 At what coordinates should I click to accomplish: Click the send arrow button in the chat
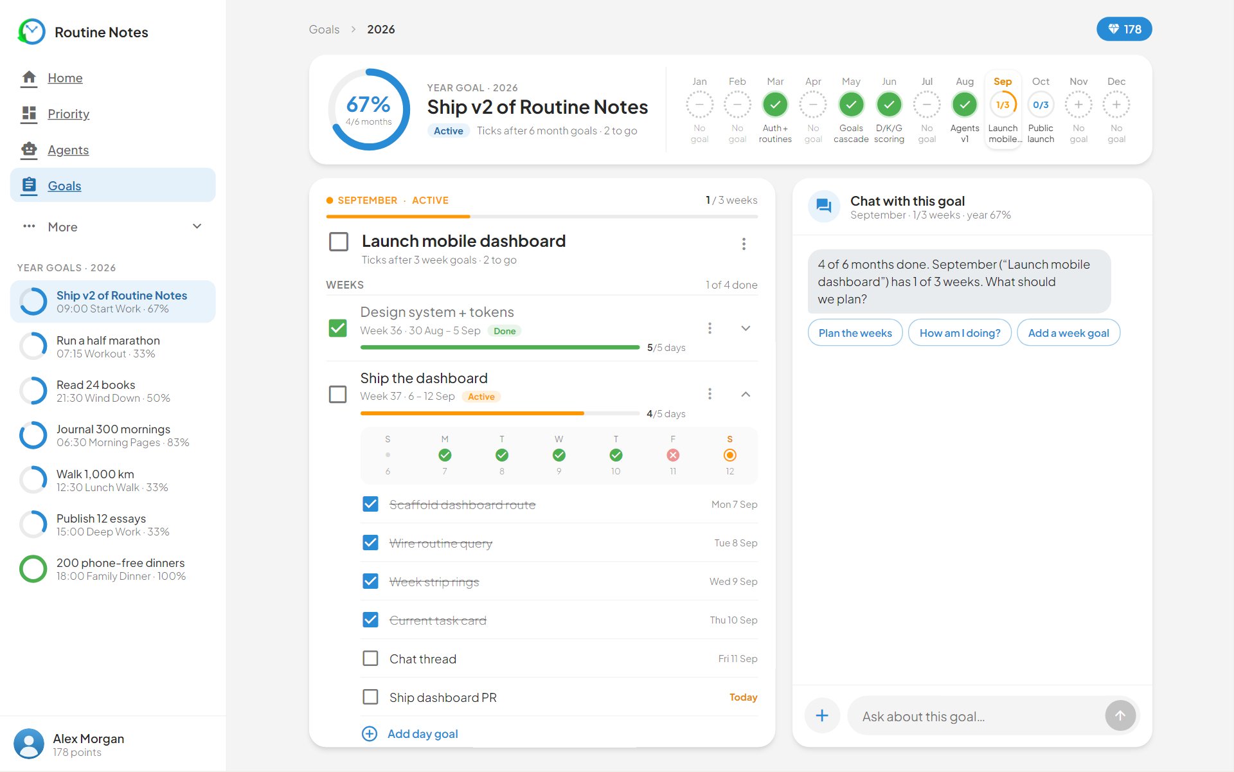1120,715
